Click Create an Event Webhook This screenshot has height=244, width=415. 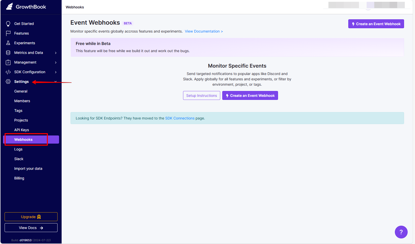(x=250, y=95)
